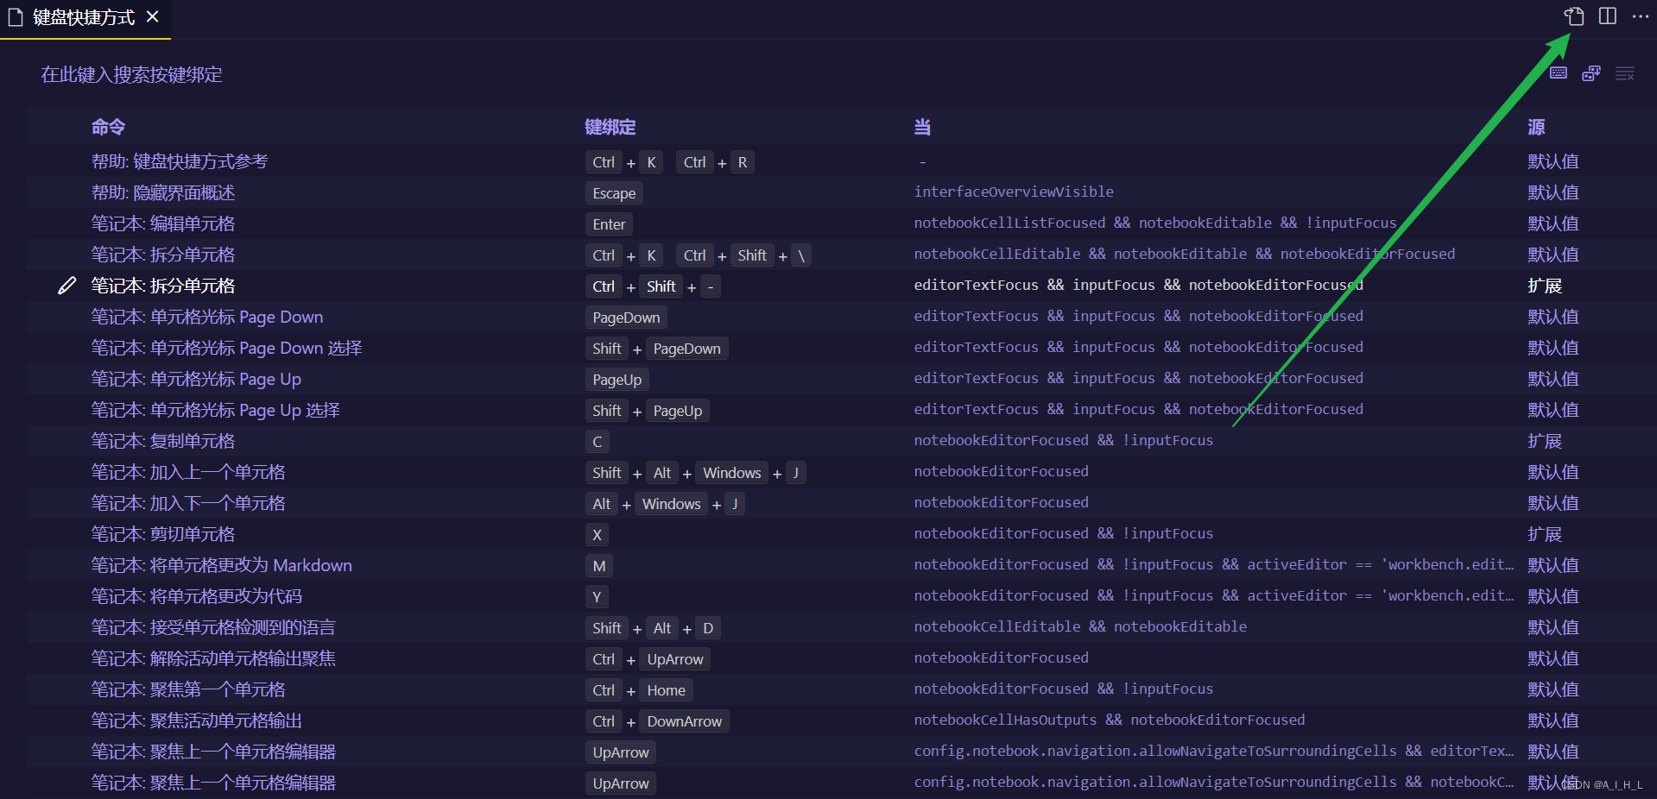This screenshot has height=799, width=1657.
Task: Click the 当 column header
Action: (922, 127)
